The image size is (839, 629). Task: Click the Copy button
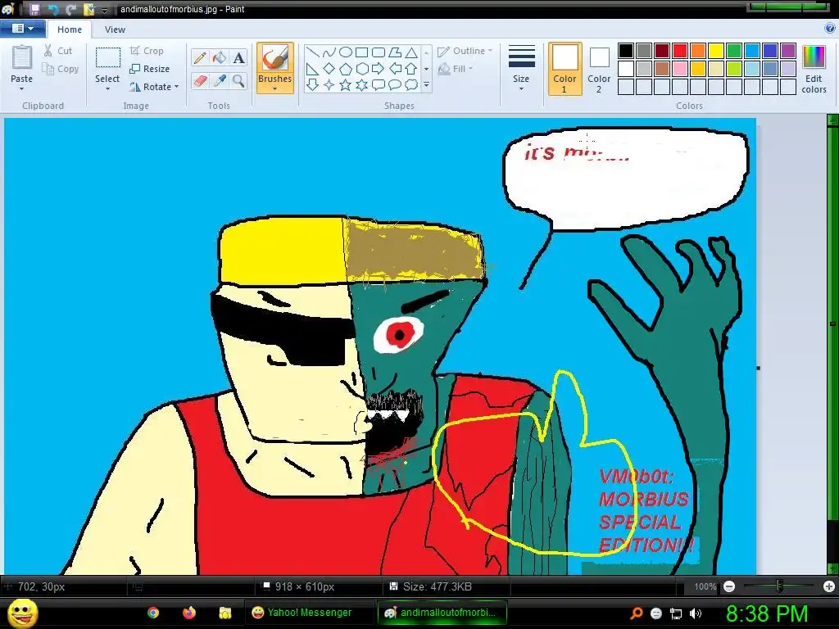61,69
